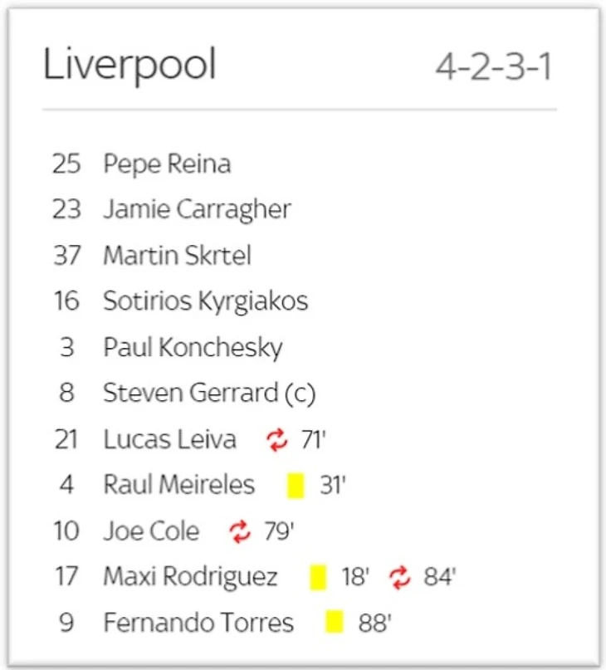Screen dimensions: 606x670
Task: Click Maxi Rodriguez's red substitution icon
Action: point(400,577)
